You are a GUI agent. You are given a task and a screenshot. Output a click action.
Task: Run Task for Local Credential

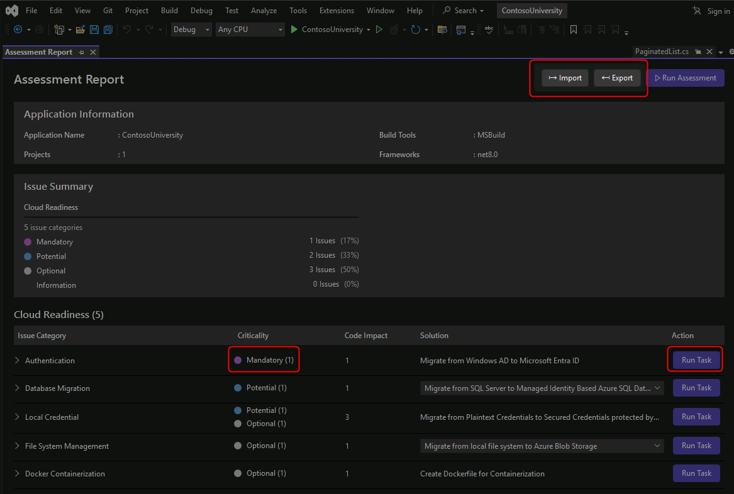696,417
